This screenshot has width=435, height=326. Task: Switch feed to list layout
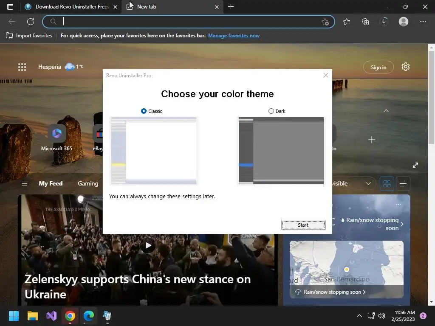[403, 183]
